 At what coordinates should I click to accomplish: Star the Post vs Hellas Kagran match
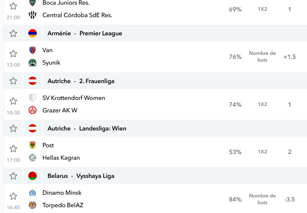(x=13, y=148)
